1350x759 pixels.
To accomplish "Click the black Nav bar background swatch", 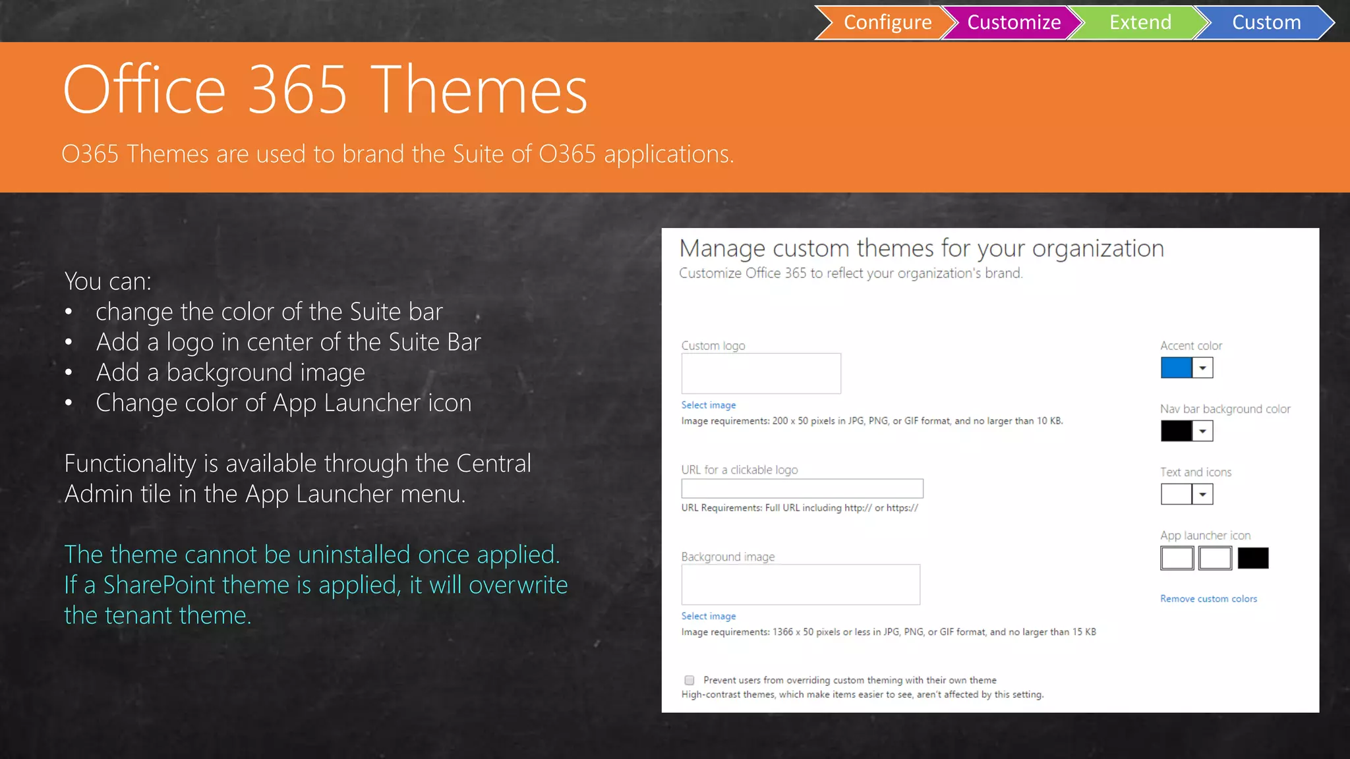I will coord(1176,431).
